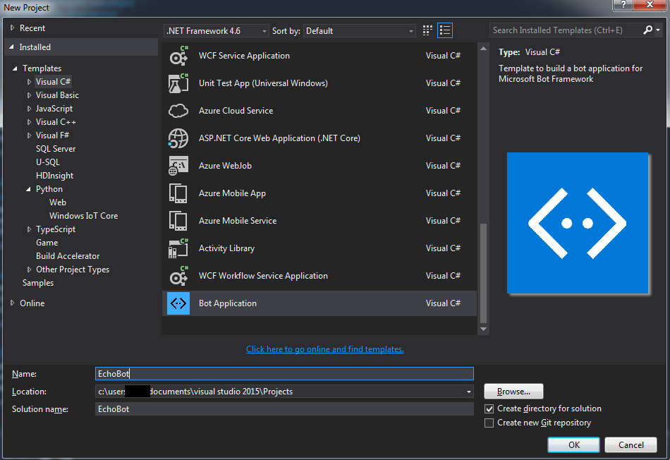Screen dimensions: 670x460
Task: Click Visual C# label on Azure WebJob row
Action: tap(443, 166)
